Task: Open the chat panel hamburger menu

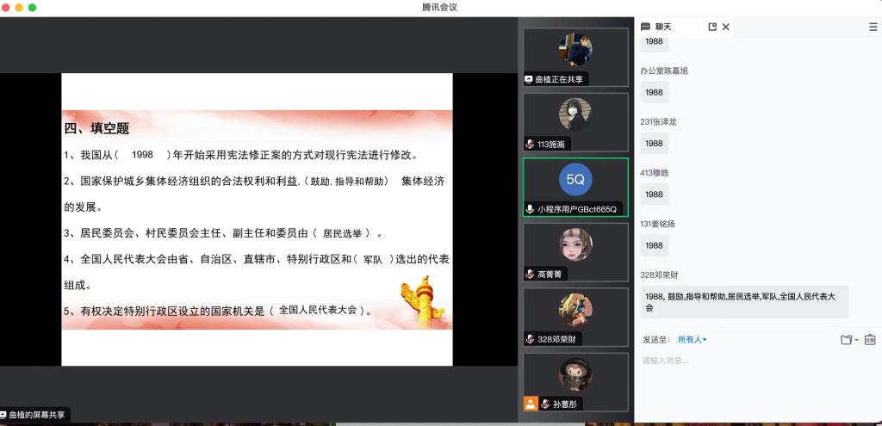Action: click(873, 27)
